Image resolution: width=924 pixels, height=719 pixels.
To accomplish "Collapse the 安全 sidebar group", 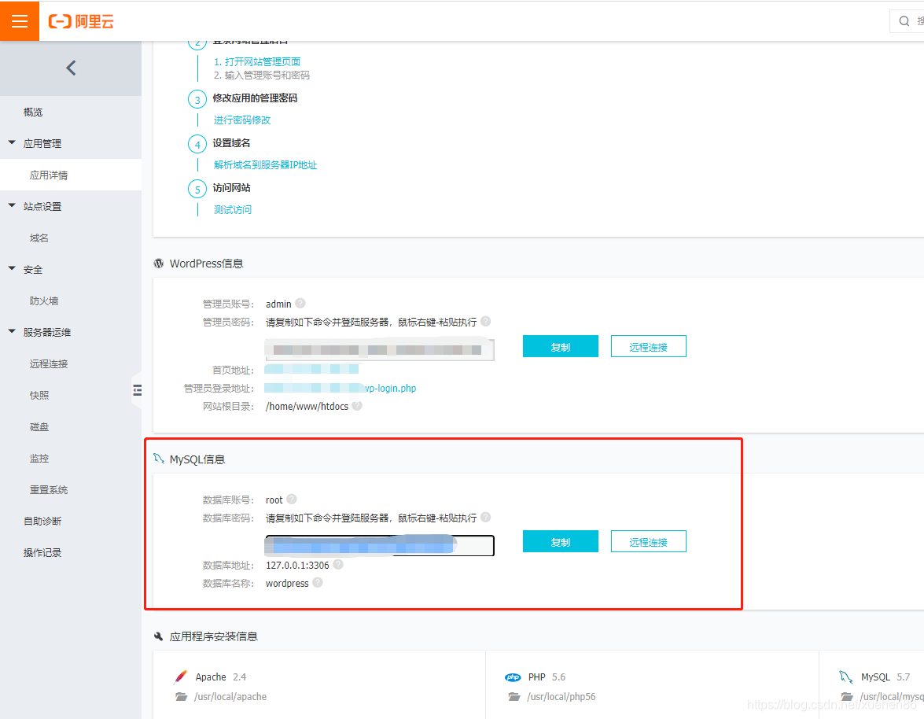I will [12, 269].
